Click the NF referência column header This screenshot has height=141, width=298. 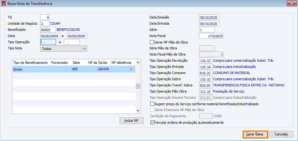click(x=123, y=63)
